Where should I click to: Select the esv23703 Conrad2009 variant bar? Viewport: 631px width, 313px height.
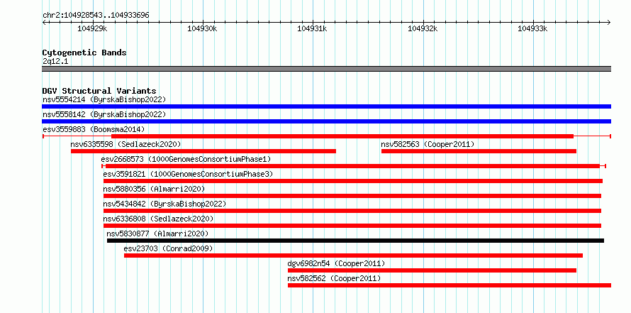pos(353,256)
